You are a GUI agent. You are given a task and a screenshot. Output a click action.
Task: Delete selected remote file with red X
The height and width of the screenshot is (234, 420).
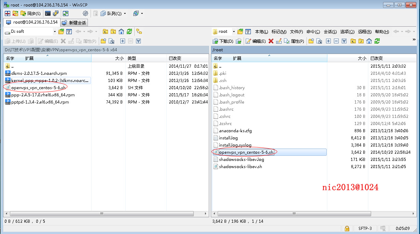coord(271,41)
